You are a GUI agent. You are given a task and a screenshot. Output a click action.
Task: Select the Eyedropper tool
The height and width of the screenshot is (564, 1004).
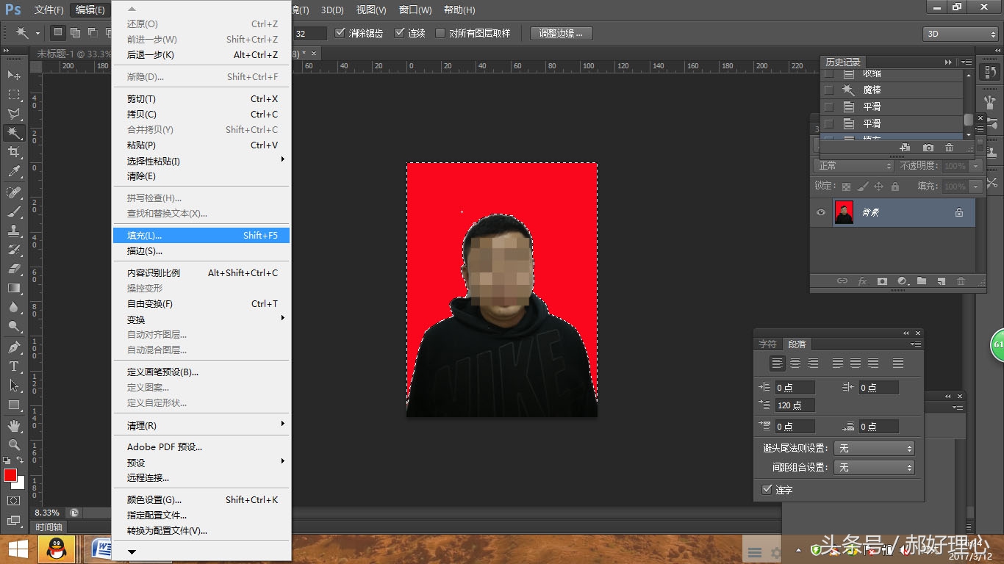click(x=14, y=172)
